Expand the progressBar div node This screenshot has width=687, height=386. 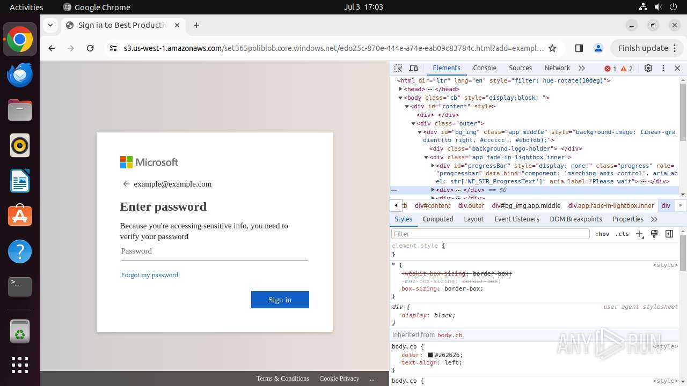[x=433, y=166]
